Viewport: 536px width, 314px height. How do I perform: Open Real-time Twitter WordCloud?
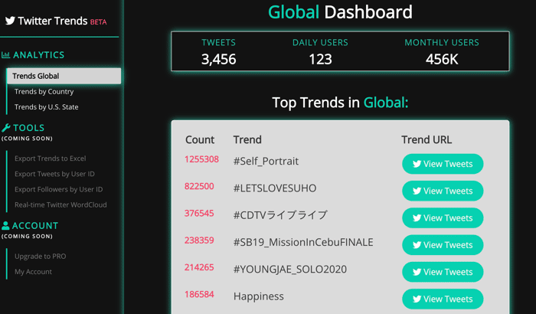click(60, 204)
